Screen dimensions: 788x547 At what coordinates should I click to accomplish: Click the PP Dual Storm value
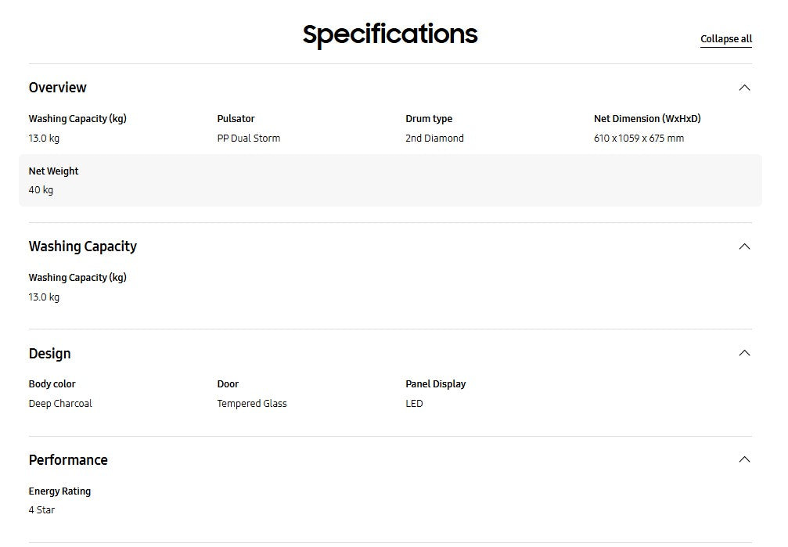[x=249, y=139]
